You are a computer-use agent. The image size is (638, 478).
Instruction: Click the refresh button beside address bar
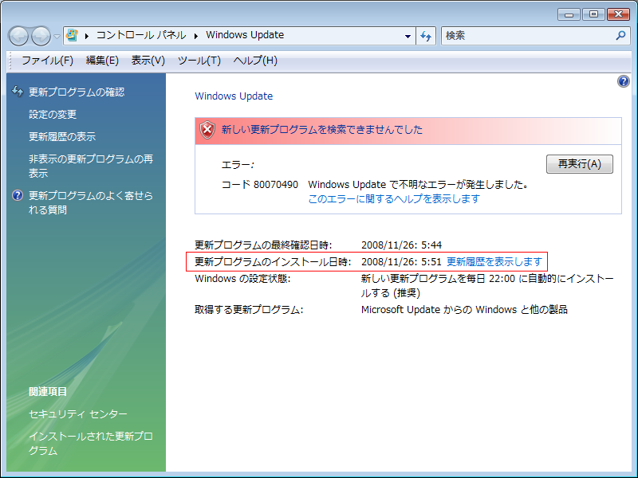[x=426, y=36]
